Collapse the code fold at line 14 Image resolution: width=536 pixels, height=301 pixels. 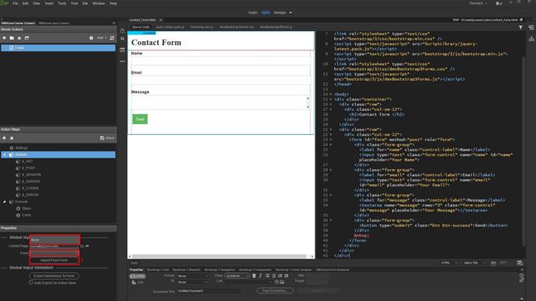click(331, 94)
